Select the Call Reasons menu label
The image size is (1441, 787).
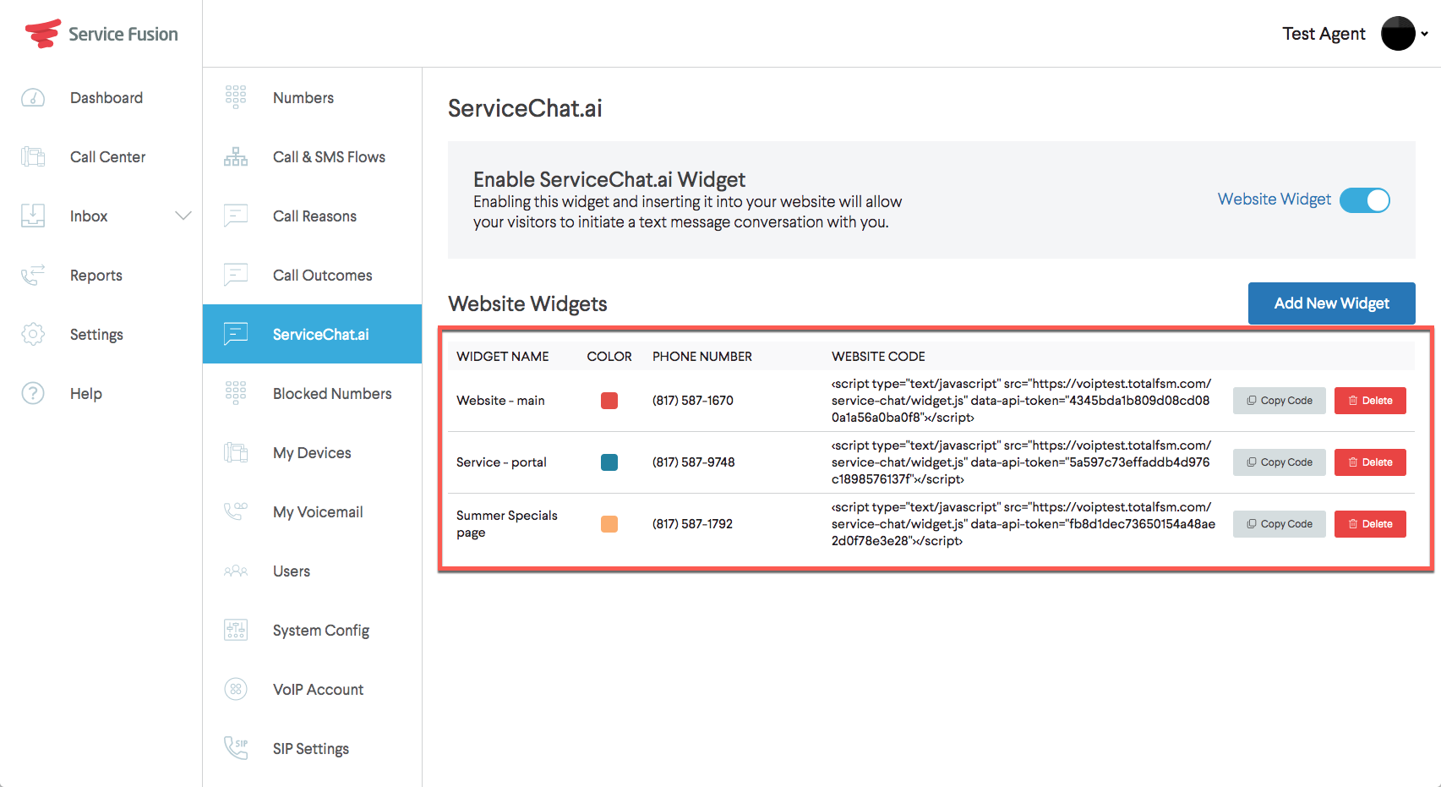pyautogui.click(x=314, y=216)
